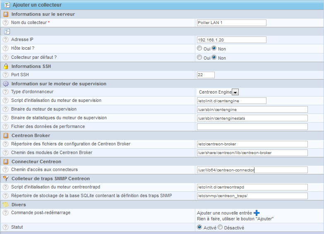The height and width of the screenshot is (234, 324).
Task: Click the Colleteur de traps SNMP Centreon title
Action: coord(50,179)
